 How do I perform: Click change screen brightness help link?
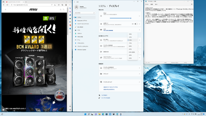tap(109, 89)
